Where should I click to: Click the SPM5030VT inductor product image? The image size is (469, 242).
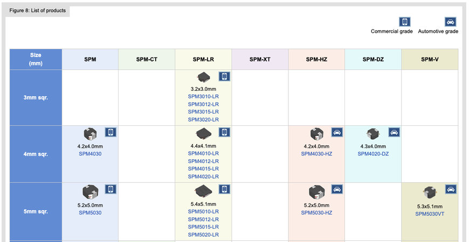tap(430, 192)
